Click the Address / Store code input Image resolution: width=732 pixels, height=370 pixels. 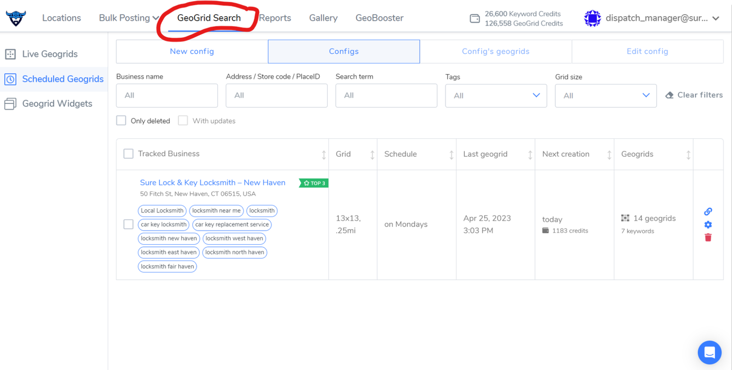coord(277,96)
